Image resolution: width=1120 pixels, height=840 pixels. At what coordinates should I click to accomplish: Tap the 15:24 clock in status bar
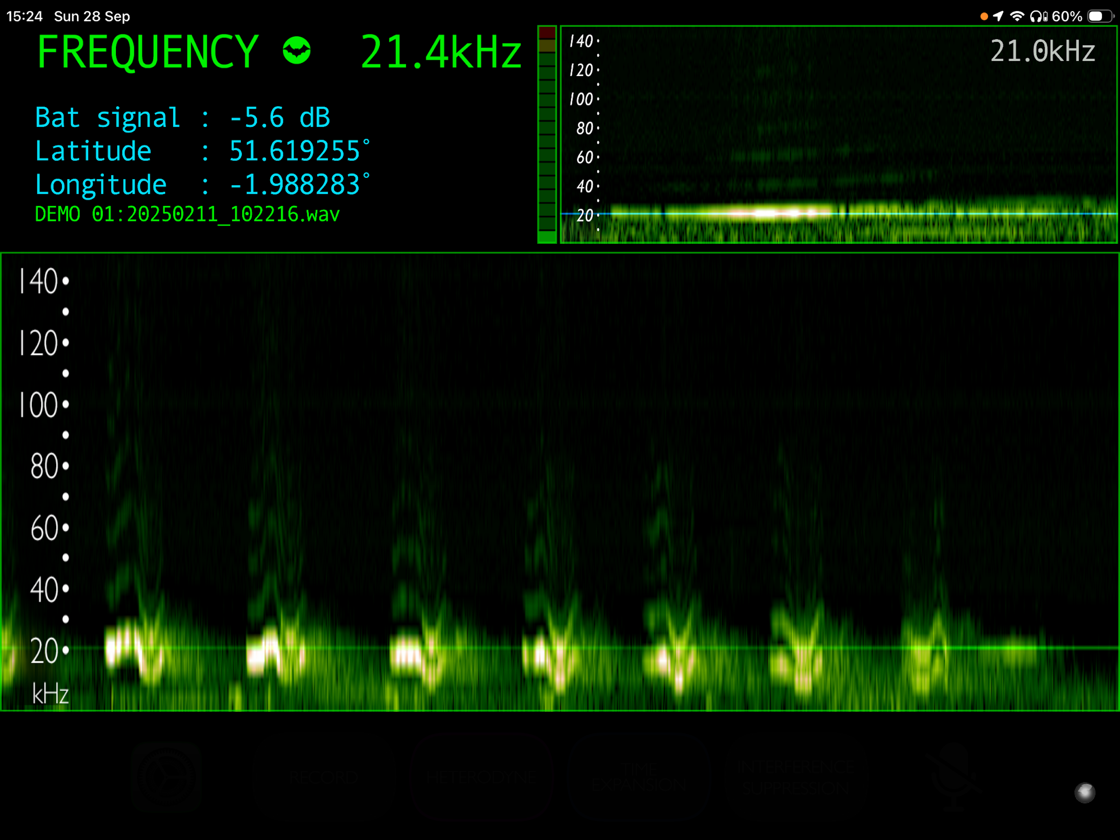point(24,16)
